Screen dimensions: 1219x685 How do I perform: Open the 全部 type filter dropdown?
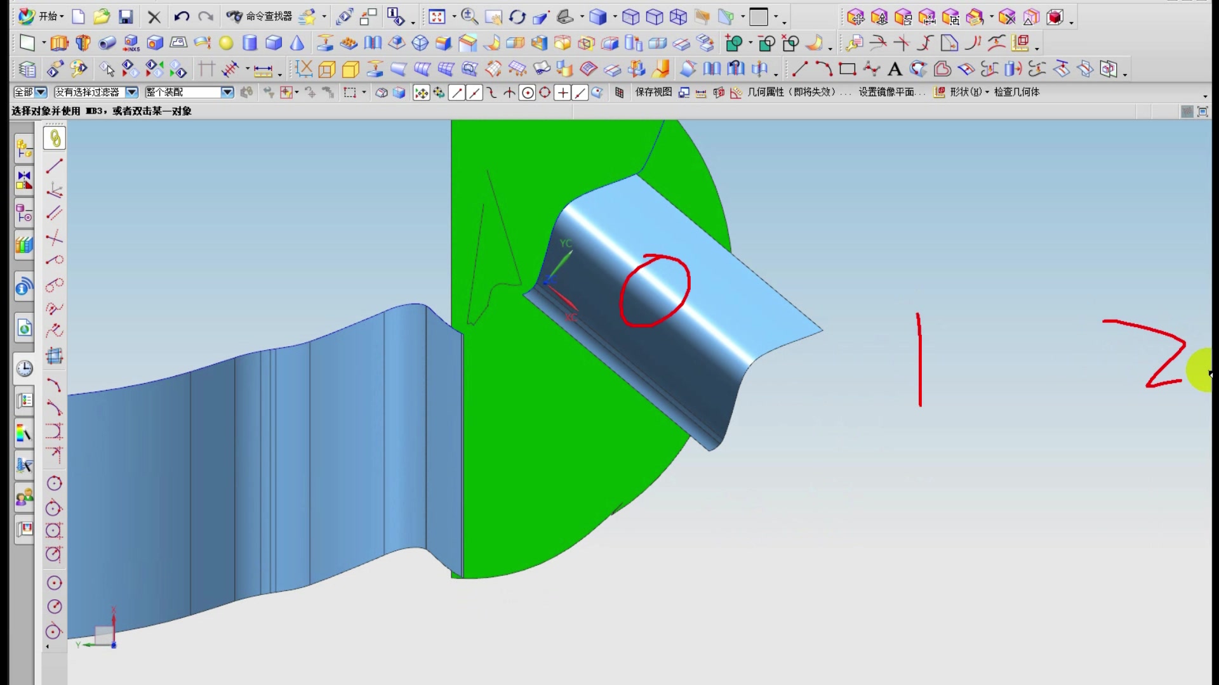click(41, 93)
